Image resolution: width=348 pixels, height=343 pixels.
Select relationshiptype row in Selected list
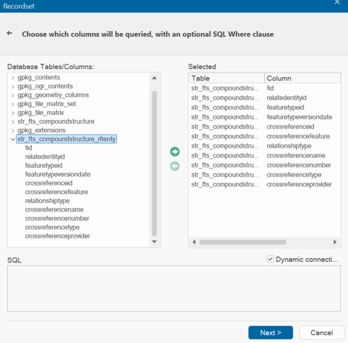coord(265,146)
